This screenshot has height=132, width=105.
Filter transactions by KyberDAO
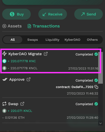tap(72, 40)
